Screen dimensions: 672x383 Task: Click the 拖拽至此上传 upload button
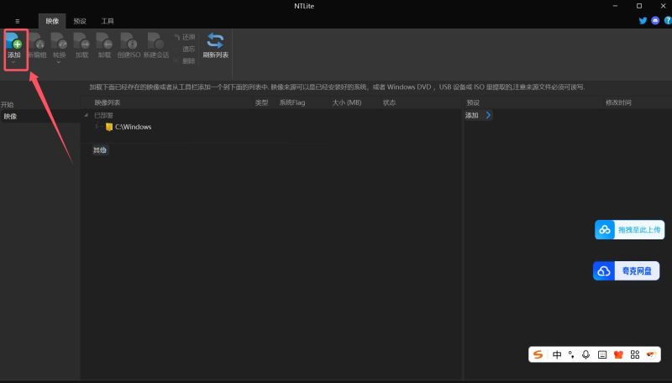pos(629,229)
